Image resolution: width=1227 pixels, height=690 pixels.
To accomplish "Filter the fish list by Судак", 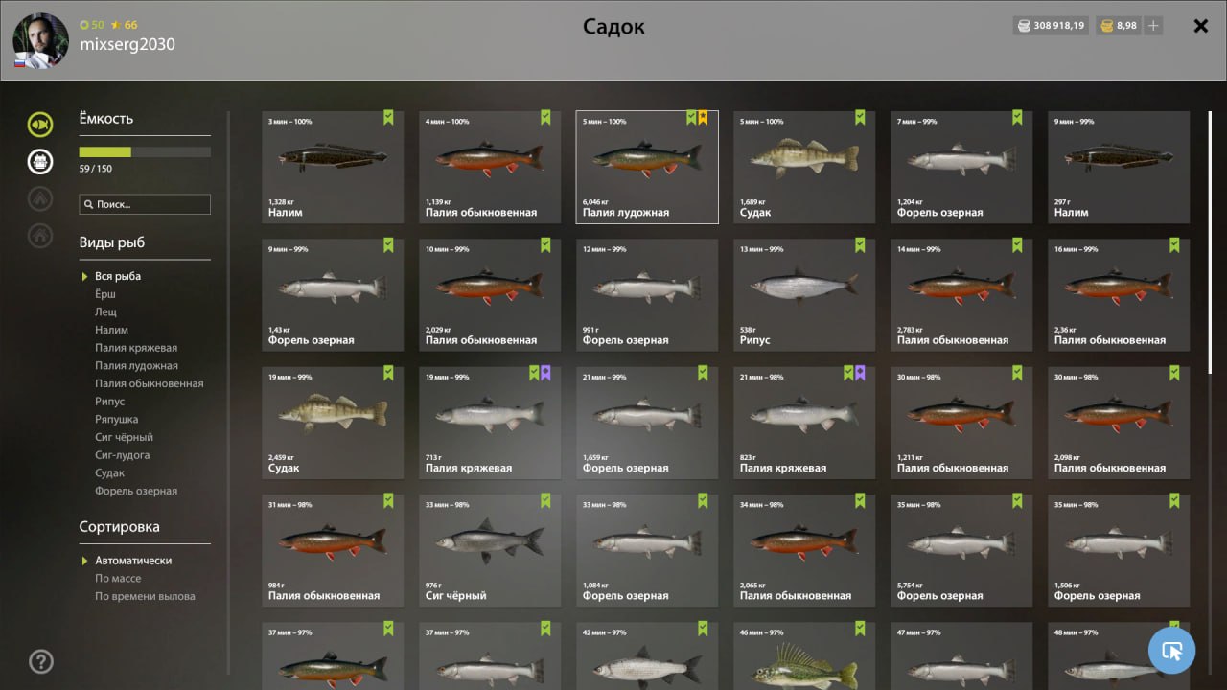I will (x=109, y=472).
